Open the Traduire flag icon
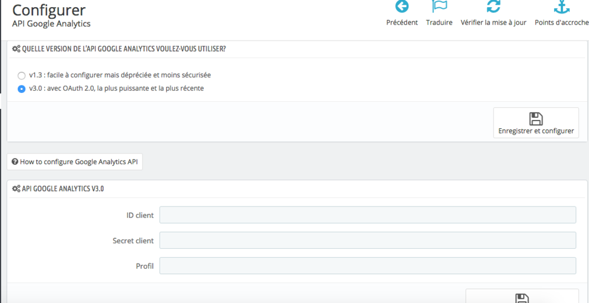 [x=439, y=6]
